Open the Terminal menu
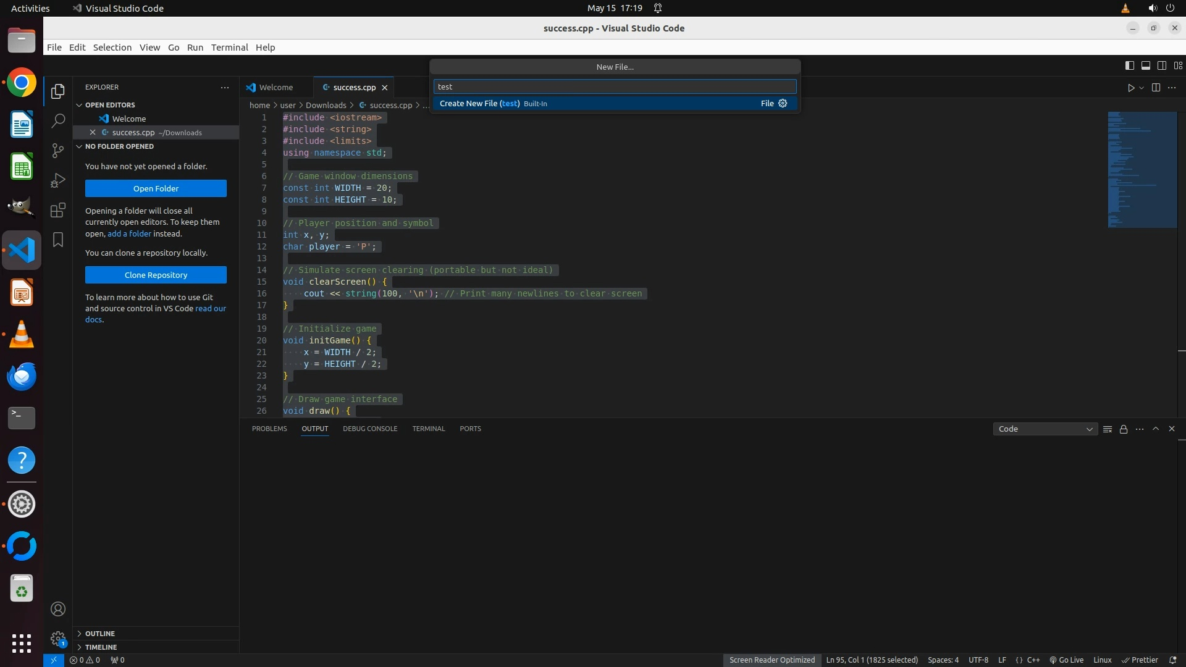This screenshot has height=667, width=1186. [229, 48]
